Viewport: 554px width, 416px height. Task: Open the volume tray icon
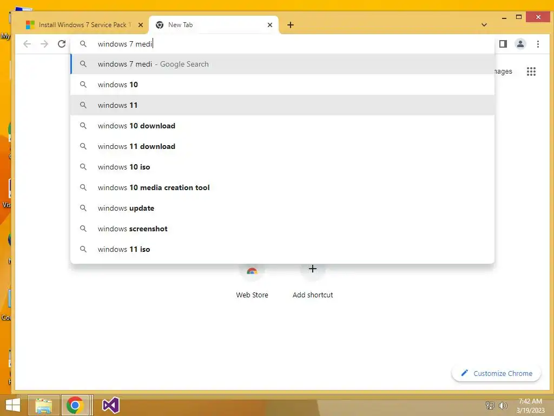(x=503, y=405)
